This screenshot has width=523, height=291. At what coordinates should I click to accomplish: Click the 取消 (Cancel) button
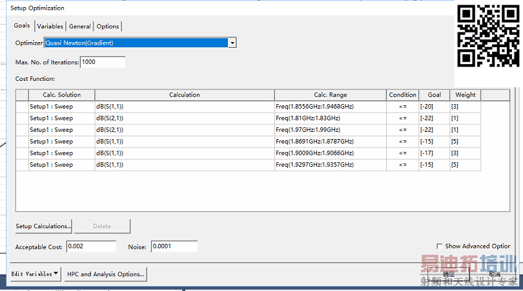(x=495, y=275)
